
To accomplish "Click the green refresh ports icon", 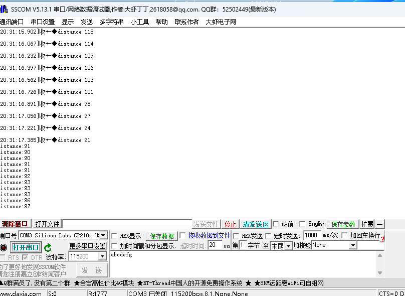I will pos(48,247).
